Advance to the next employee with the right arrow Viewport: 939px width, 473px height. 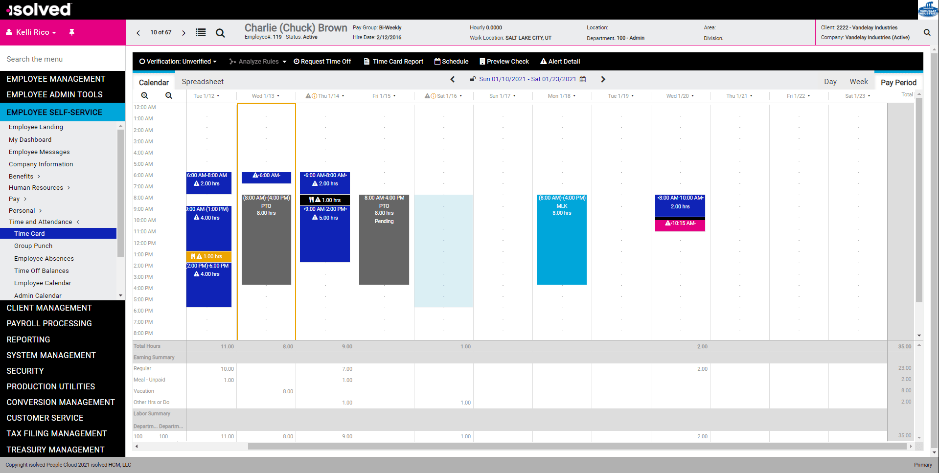[183, 32]
